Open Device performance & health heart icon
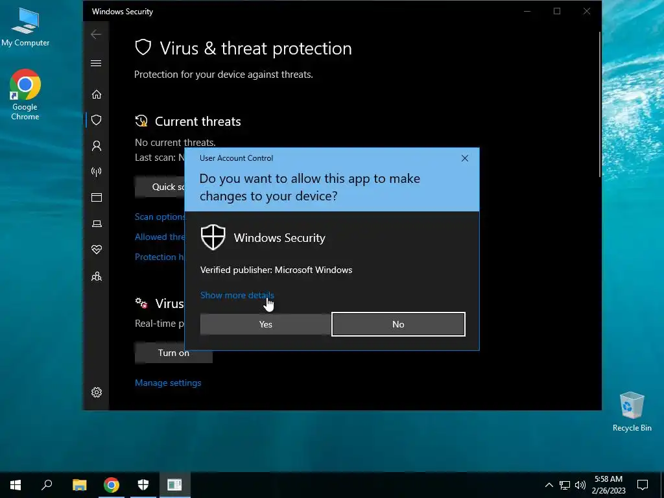Screen dimensions: 664x498 pos(97,250)
